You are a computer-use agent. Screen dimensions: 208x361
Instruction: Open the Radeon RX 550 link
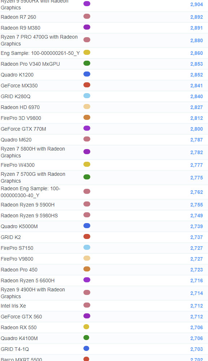point(18,328)
